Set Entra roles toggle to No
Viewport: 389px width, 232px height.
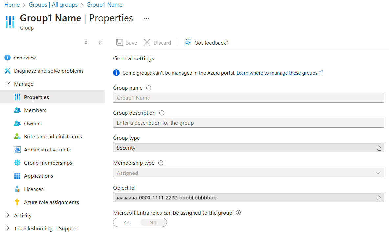153,222
